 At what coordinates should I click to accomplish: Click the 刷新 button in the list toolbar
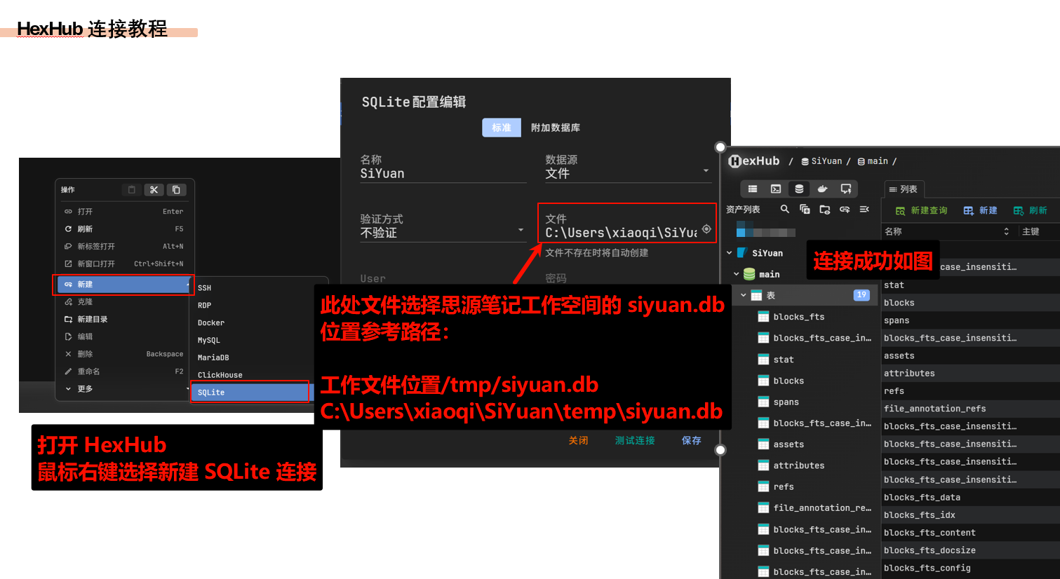pos(1031,210)
